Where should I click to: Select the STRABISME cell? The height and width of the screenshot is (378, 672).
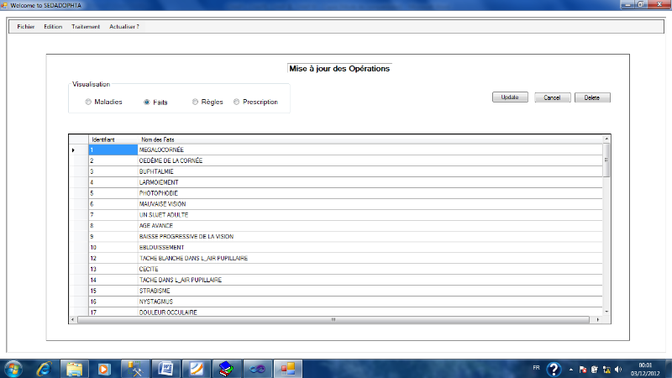370,291
